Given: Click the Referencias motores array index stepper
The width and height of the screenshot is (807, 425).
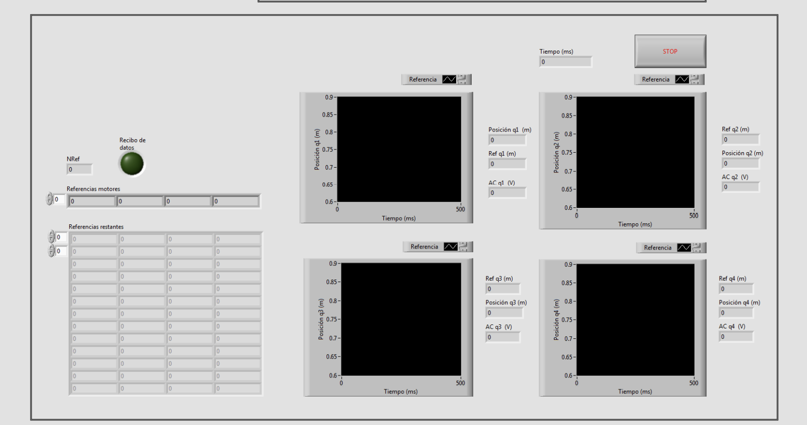Looking at the screenshot, I should point(50,199).
